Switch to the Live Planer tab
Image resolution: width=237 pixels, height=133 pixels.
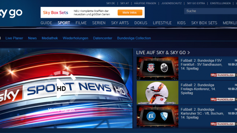tap(14, 38)
